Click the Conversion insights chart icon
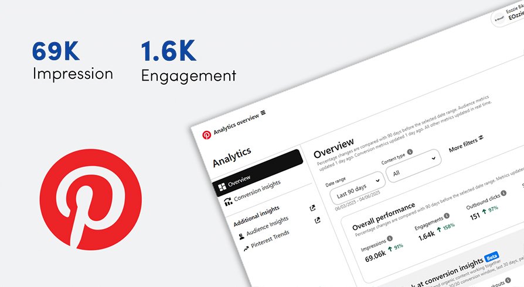Viewport: 524px width, 287px height. tap(228, 201)
